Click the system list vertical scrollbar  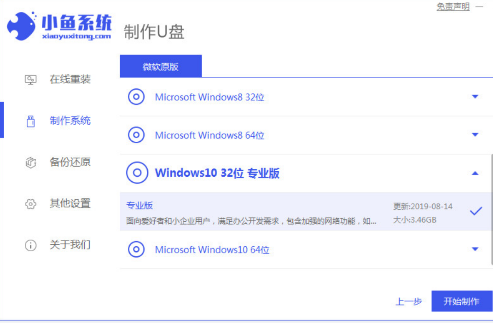(x=492, y=209)
